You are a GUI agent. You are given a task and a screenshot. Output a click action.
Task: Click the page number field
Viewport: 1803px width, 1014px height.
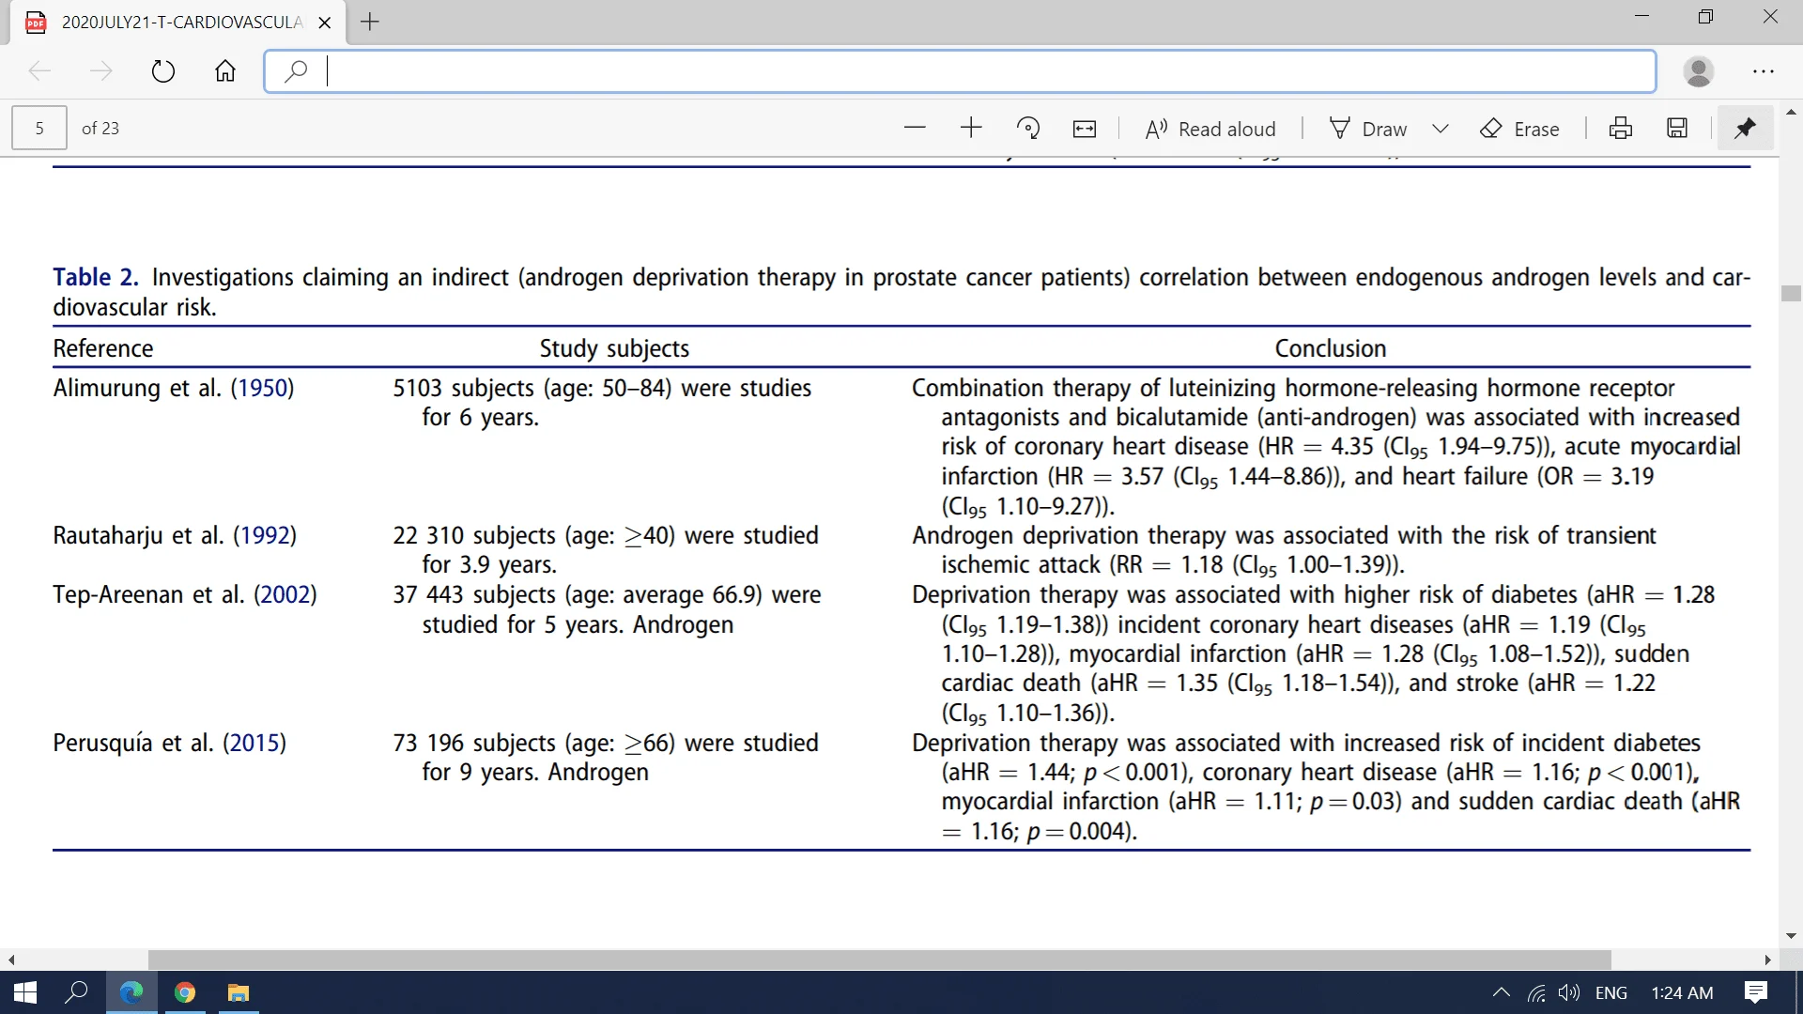[39, 128]
